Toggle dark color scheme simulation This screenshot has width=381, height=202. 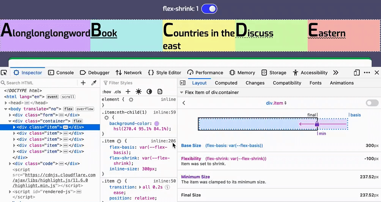point(149,92)
